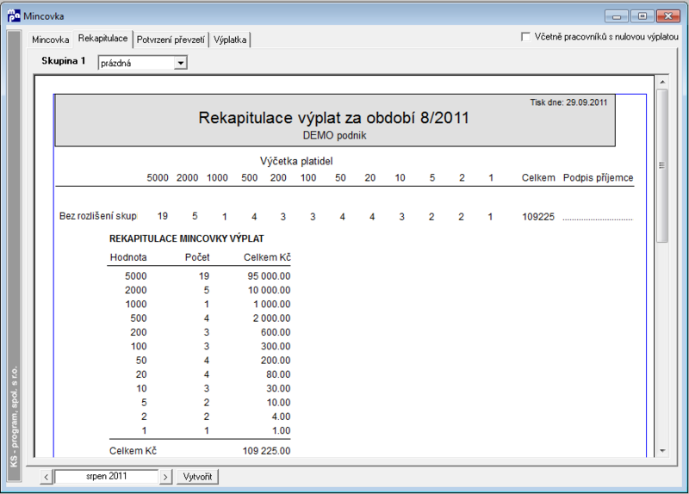Select the Rekapitulace tab
Image resolution: width=689 pixels, height=494 pixels.
coord(102,38)
